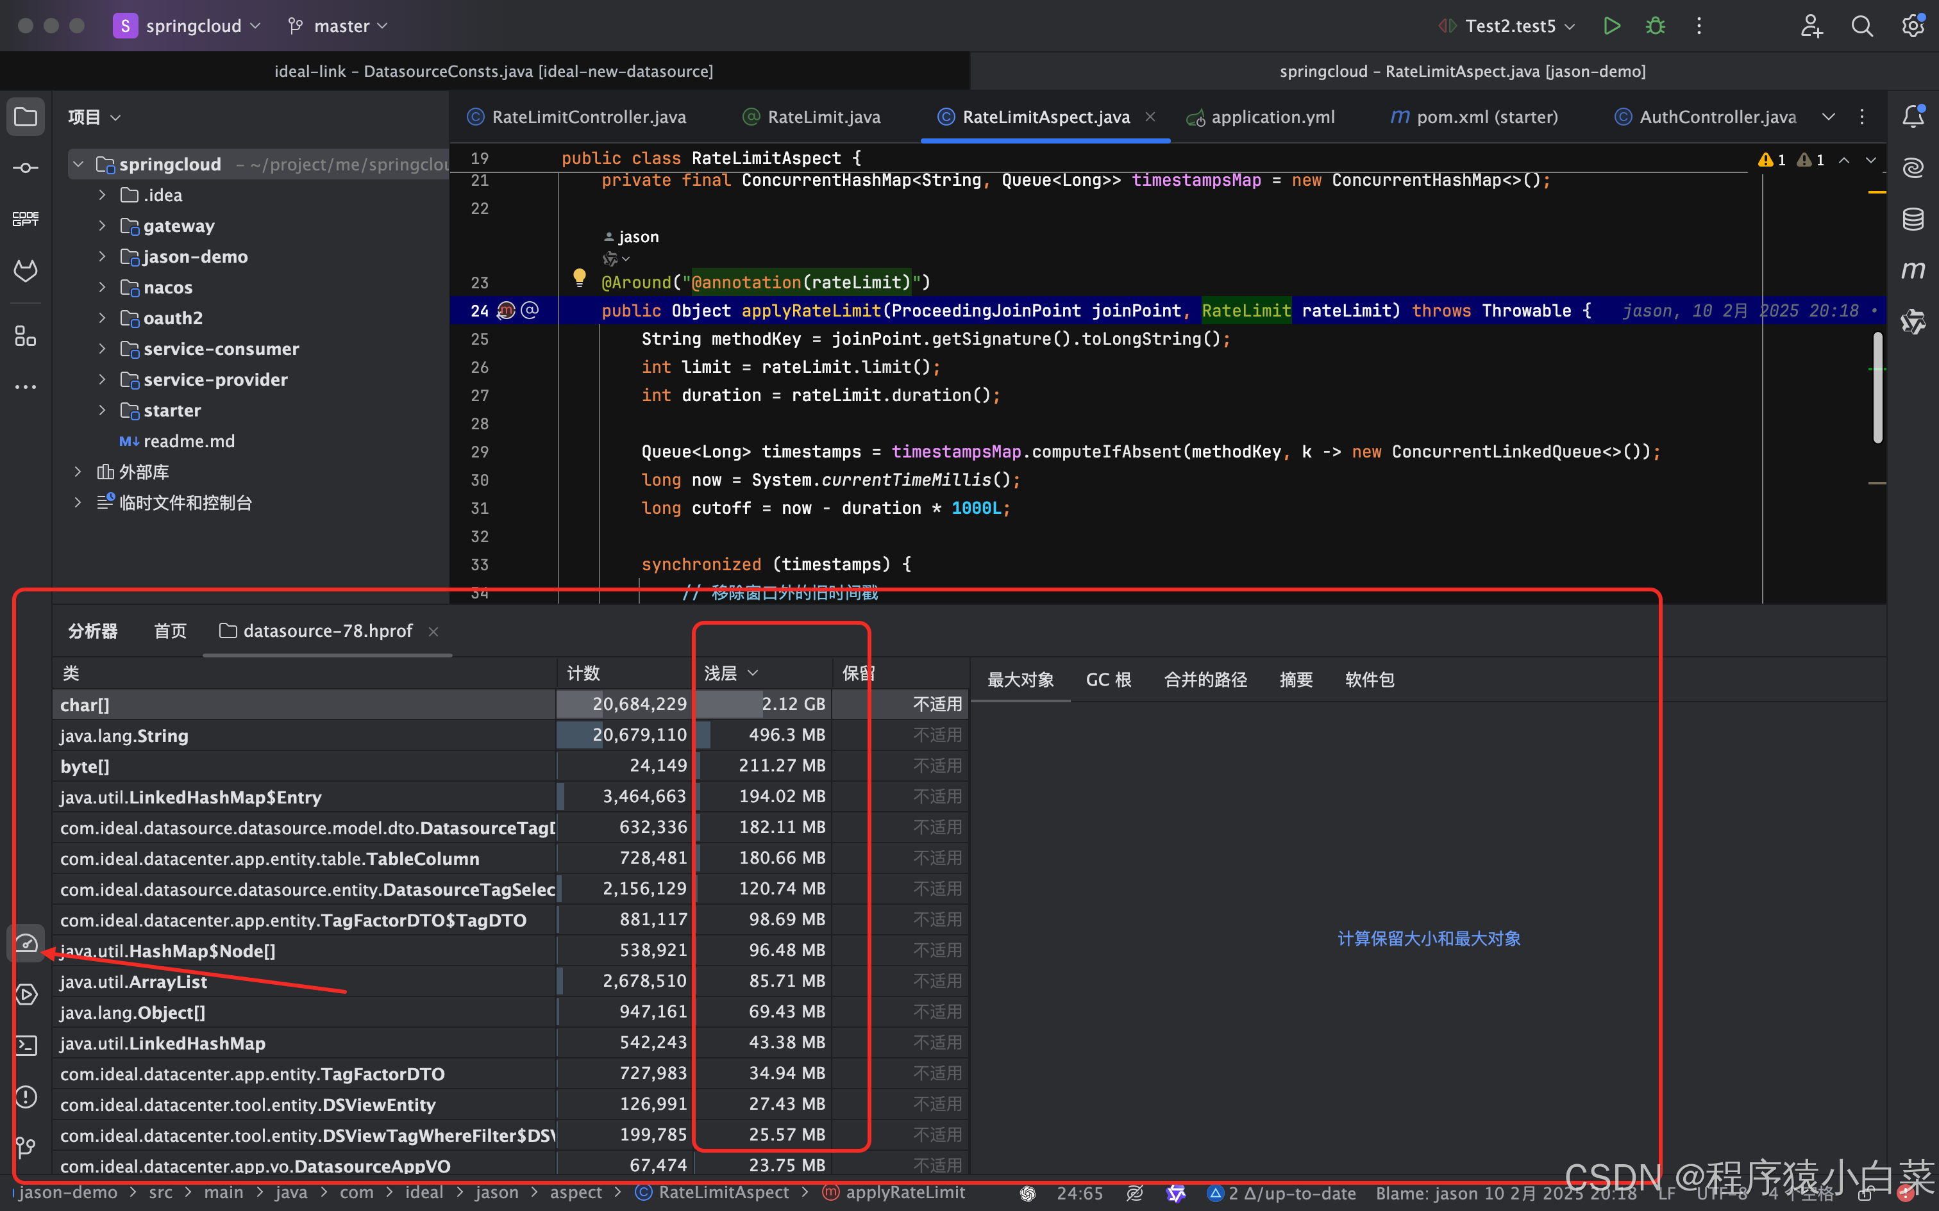Click the Search Everywhere magnifier icon
The image size is (1939, 1211).
[1862, 26]
